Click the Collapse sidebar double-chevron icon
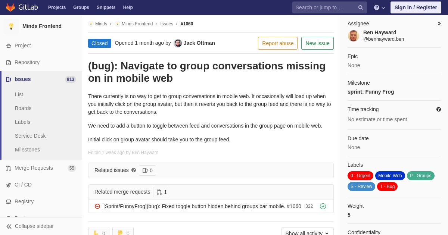The image size is (448, 235). click(x=9, y=226)
